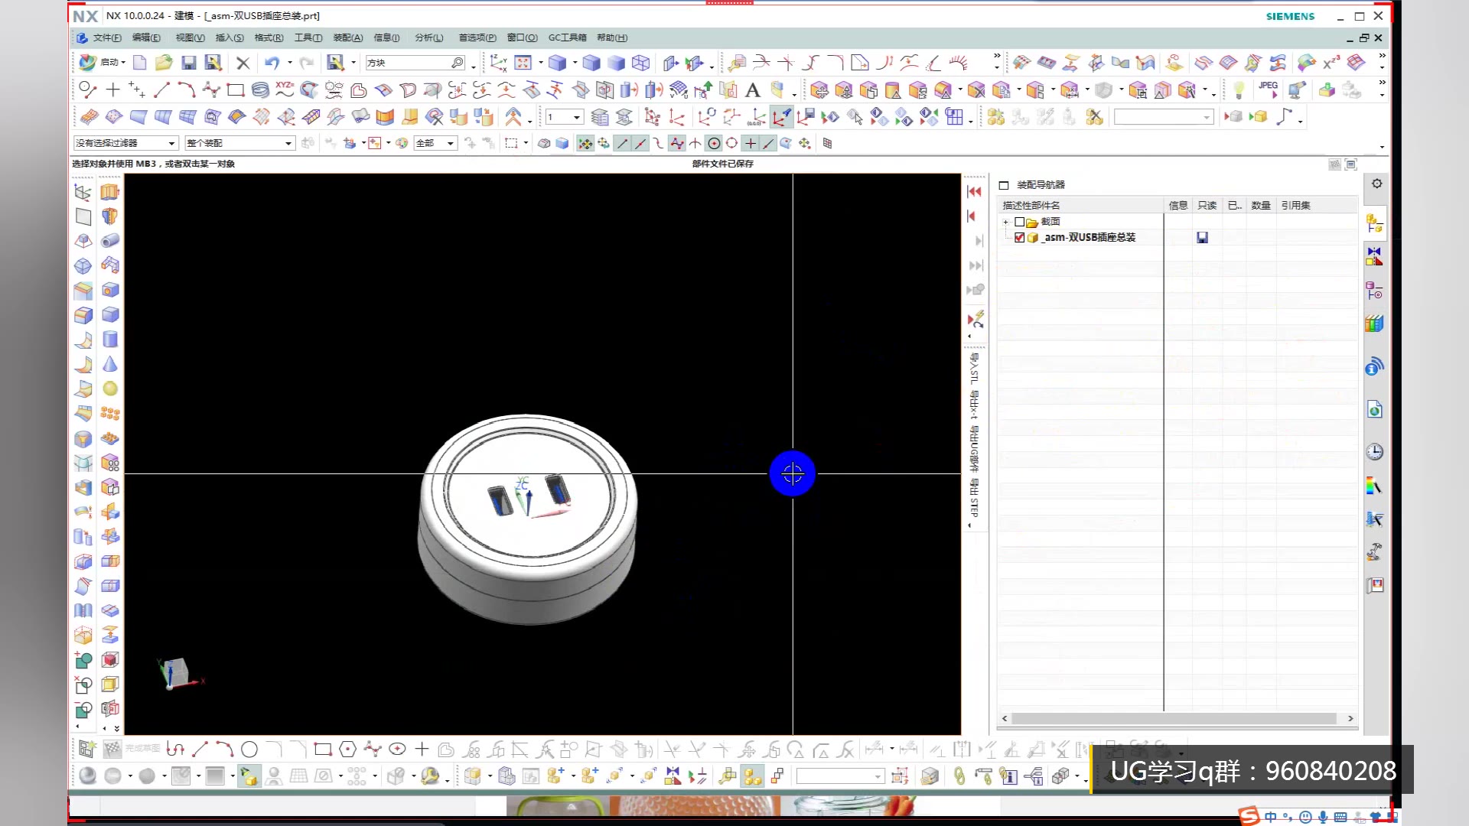The width and height of the screenshot is (1469, 826).
Task: Select the Rectangle sketch tool
Action: (236, 90)
